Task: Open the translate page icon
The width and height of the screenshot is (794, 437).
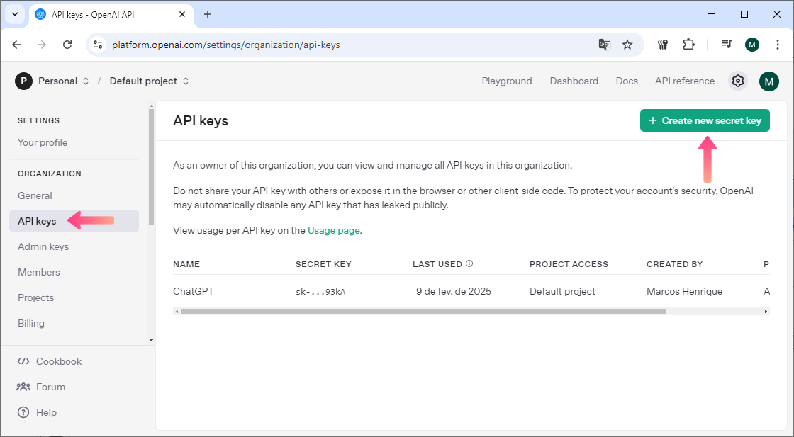Action: coord(605,45)
